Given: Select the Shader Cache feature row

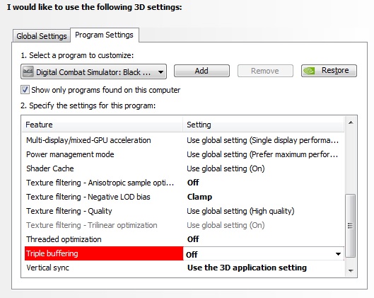Looking at the screenshot, I should 184,168.
